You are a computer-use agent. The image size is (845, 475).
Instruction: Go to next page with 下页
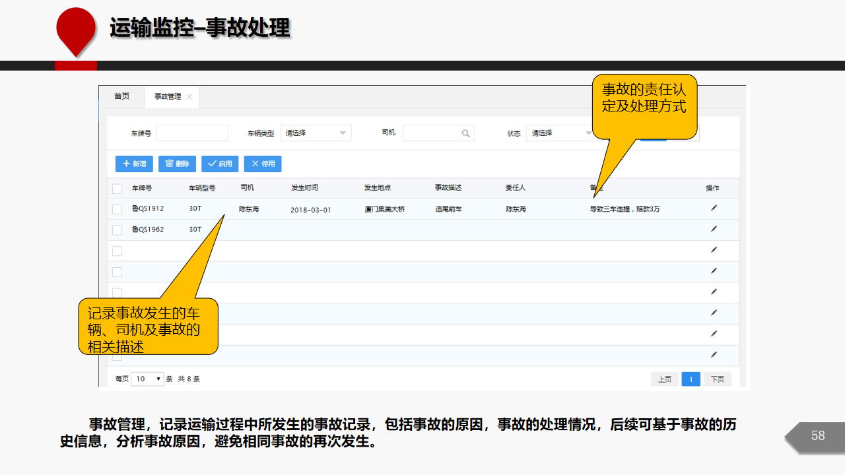click(717, 379)
